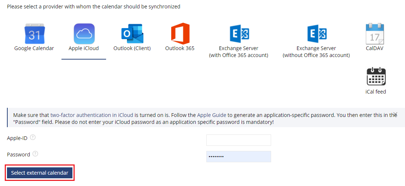
Task: Click the CalDAV label text
Action: click(x=375, y=48)
